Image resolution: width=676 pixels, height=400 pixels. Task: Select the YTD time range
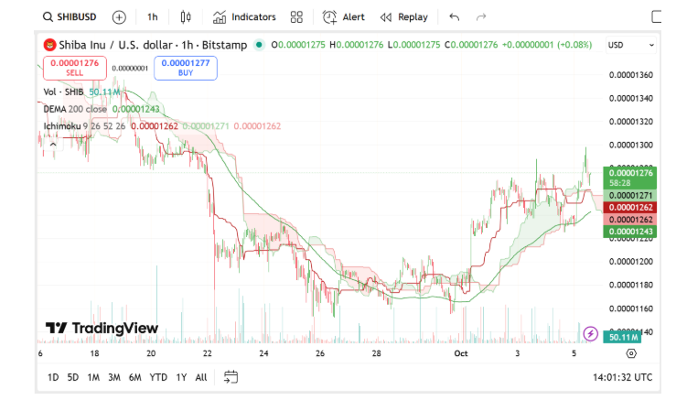pos(158,377)
